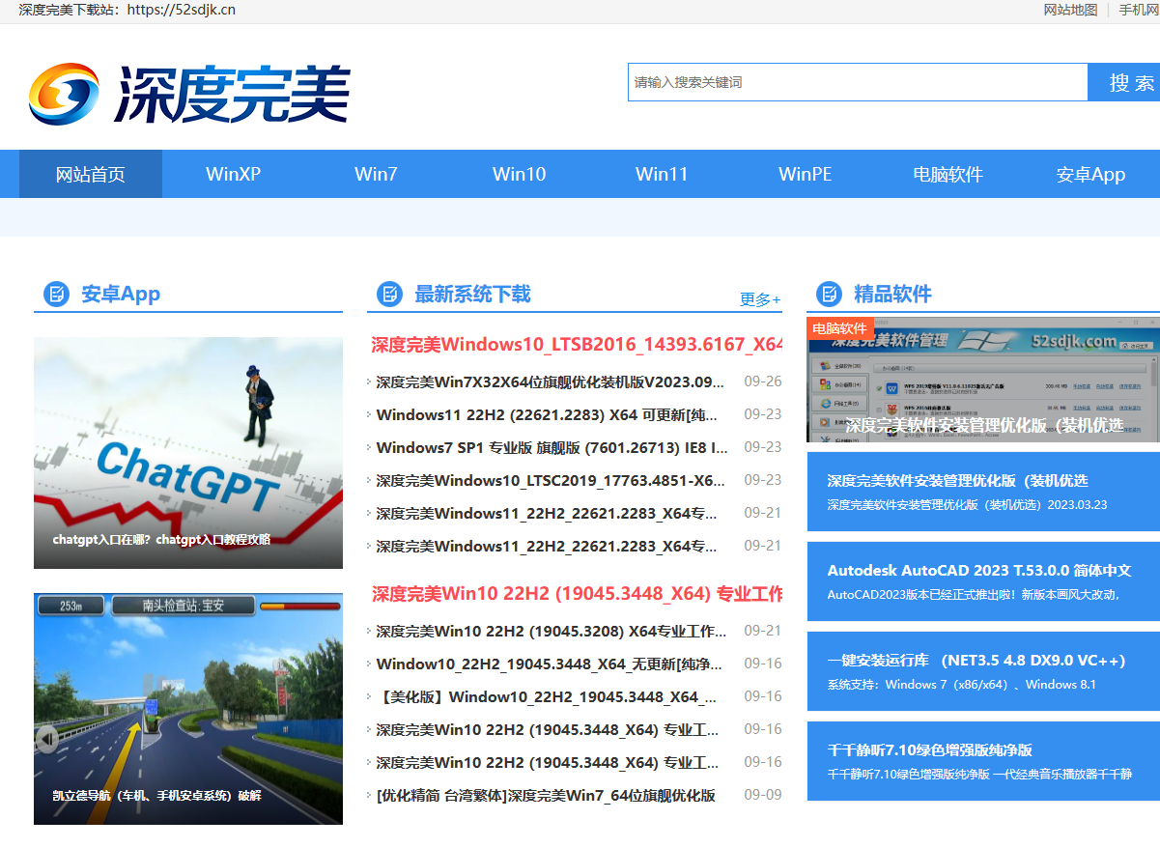Open 凯立德导航 破解 thumbnail
Viewport: 1160px width, 848px height.
(188, 709)
